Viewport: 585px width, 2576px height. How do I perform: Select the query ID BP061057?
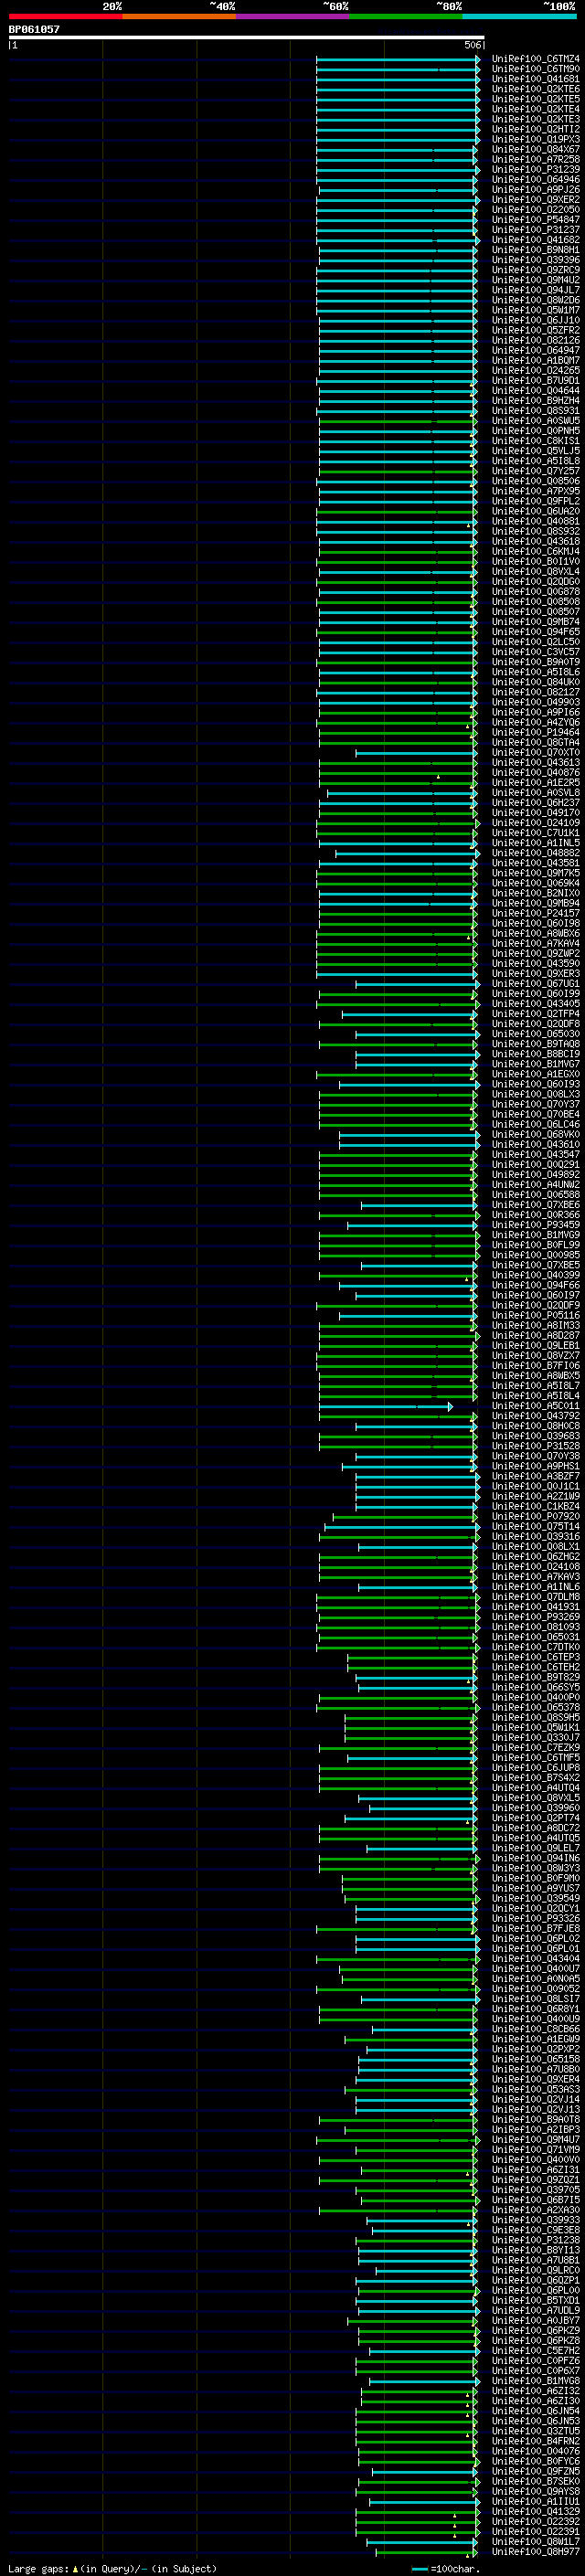(34, 29)
